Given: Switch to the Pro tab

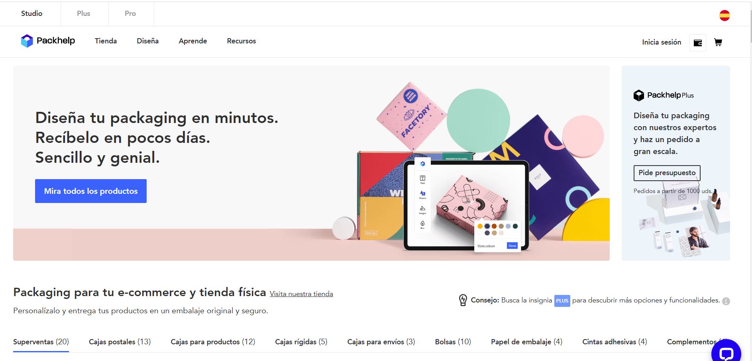Looking at the screenshot, I should pos(130,14).
